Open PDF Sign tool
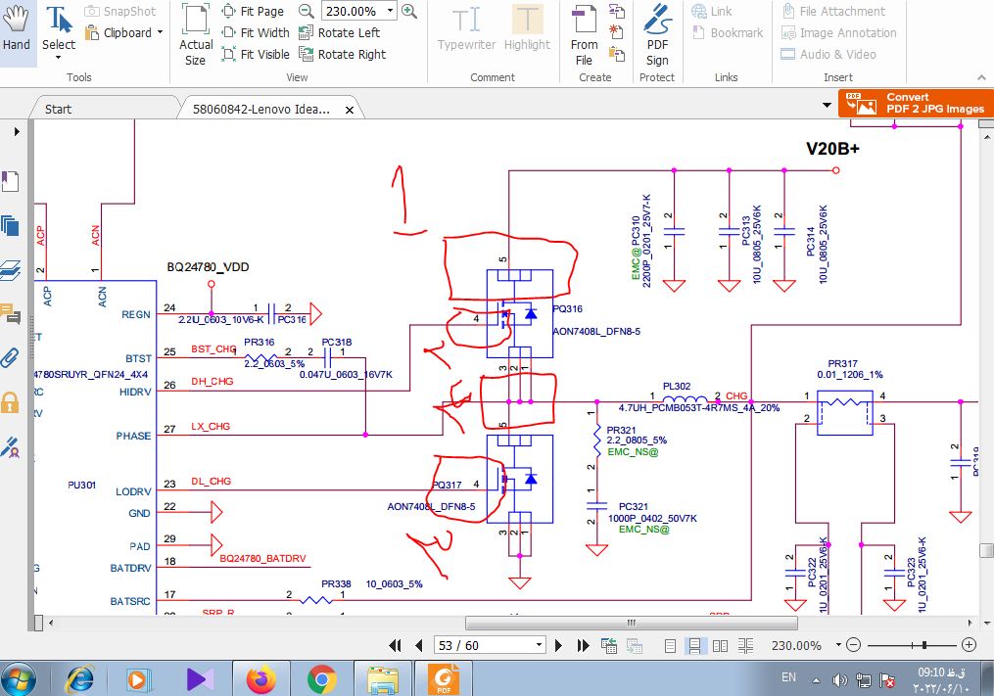The width and height of the screenshot is (994, 696). click(657, 35)
